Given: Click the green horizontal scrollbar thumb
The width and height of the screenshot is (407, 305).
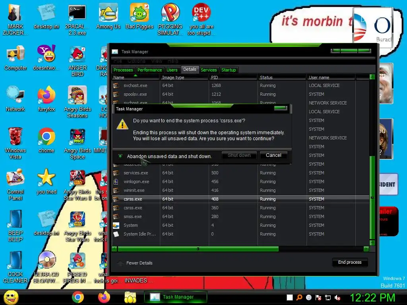Looking at the screenshot, I should [198, 249].
